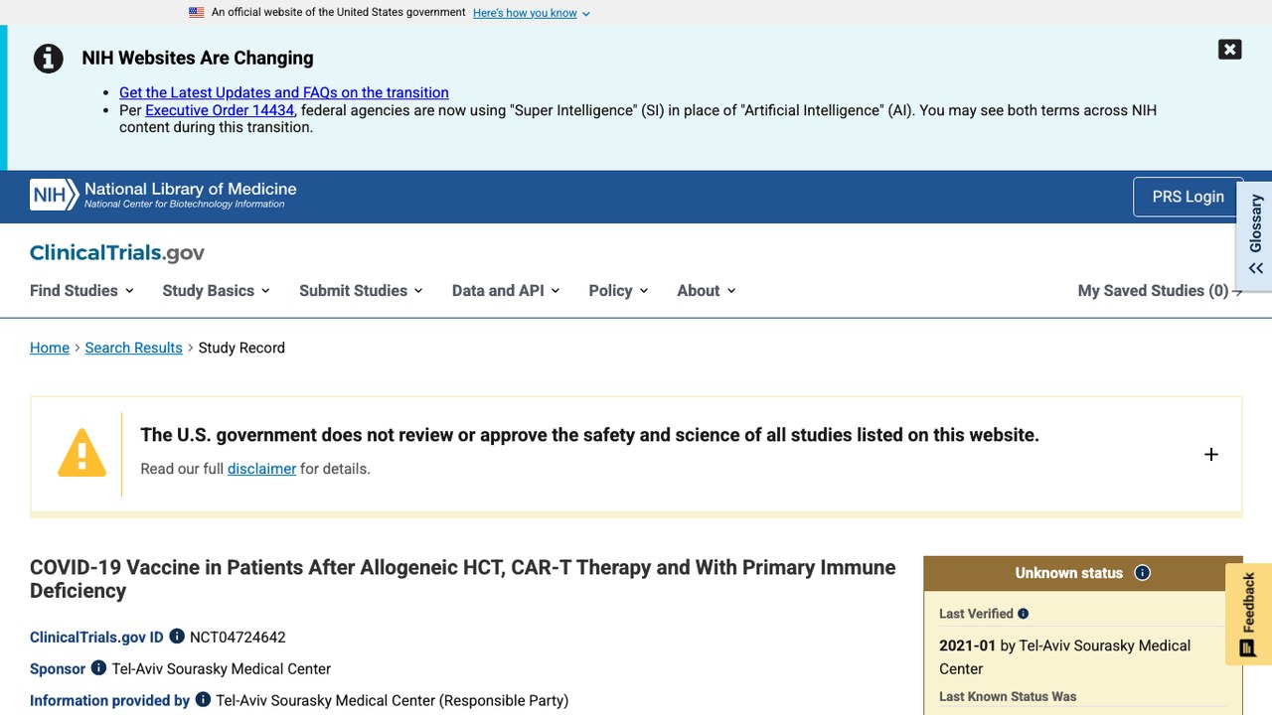This screenshot has height=715, width=1272.
Task: Click the yellow warning triangle icon
Action: [81, 453]
